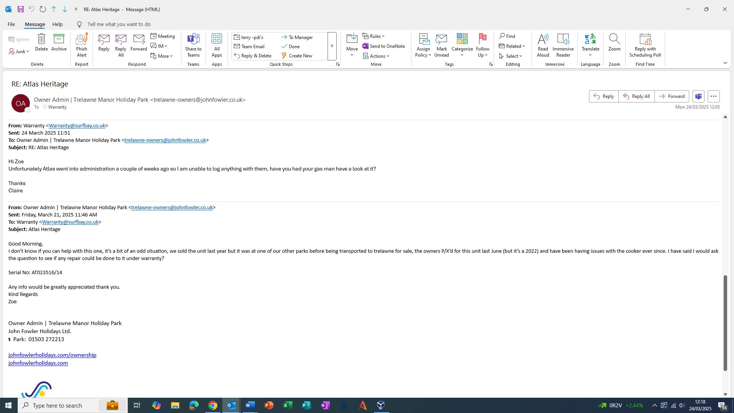Click Warranty@surfbay.co.uk link in top From line
This screenshot has height=413, width=734.
[x=77, y=125]
